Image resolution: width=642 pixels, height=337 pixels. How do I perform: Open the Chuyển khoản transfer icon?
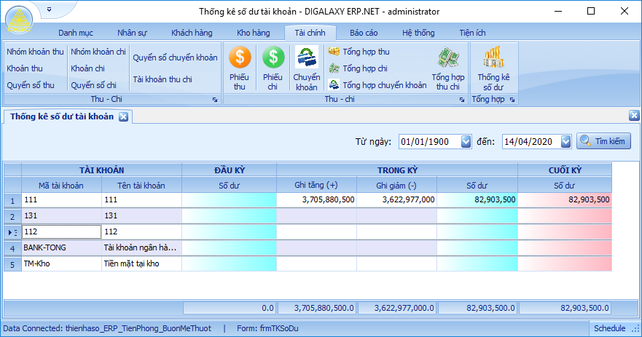click(x=307, y=57)
